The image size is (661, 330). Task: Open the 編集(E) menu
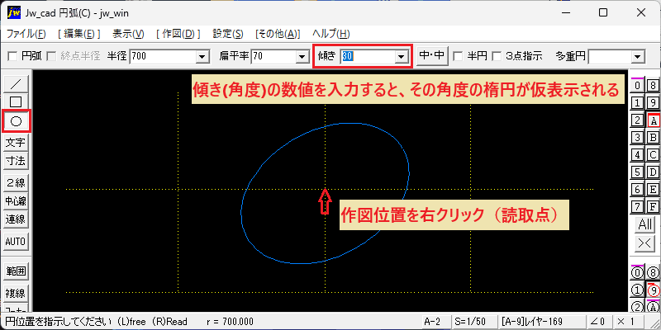click(x=79, y=34)
